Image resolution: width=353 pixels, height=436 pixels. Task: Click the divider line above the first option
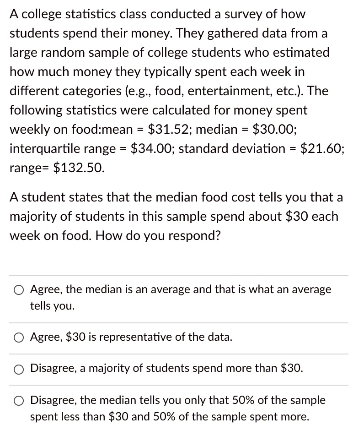[x=176, y=274]
